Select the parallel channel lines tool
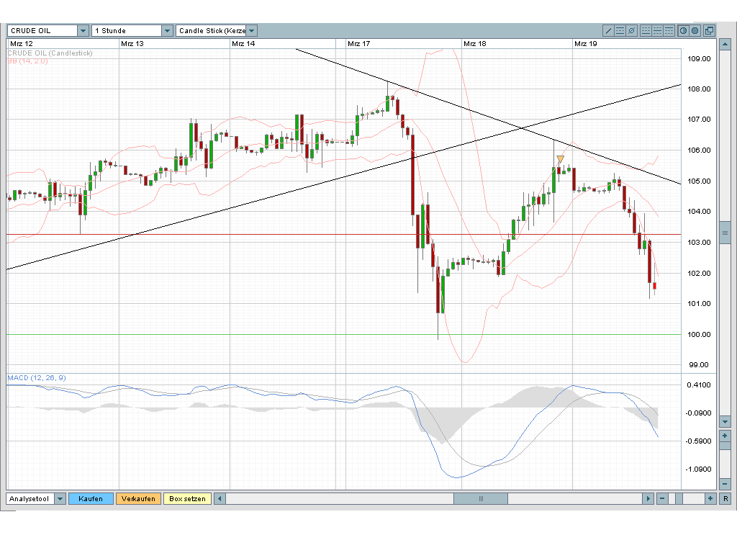This screenshot has width=737, height=553. tap(620, 30)
